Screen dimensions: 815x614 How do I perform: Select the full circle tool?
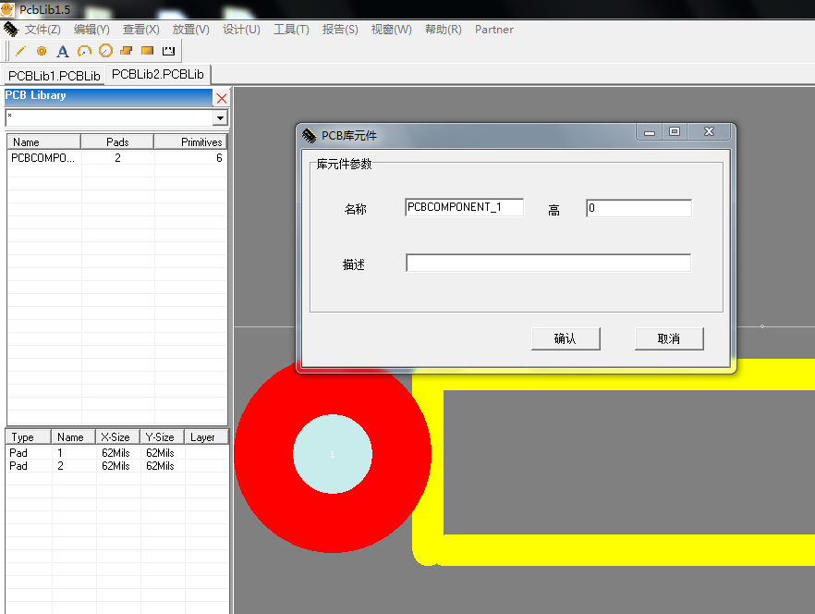[105, 51]
